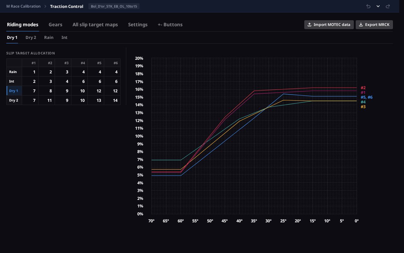Click the redo arrow icon
The height and width of the screenshot is (253, 404).
pos(388,6)
